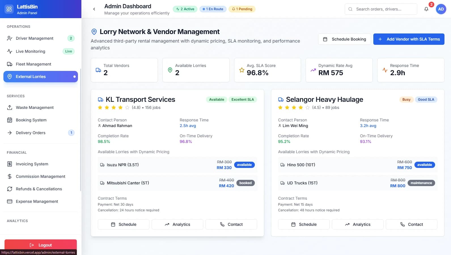
Task: Contact Selangor Heavy Haulage vendor
Action: coord(411,224)
